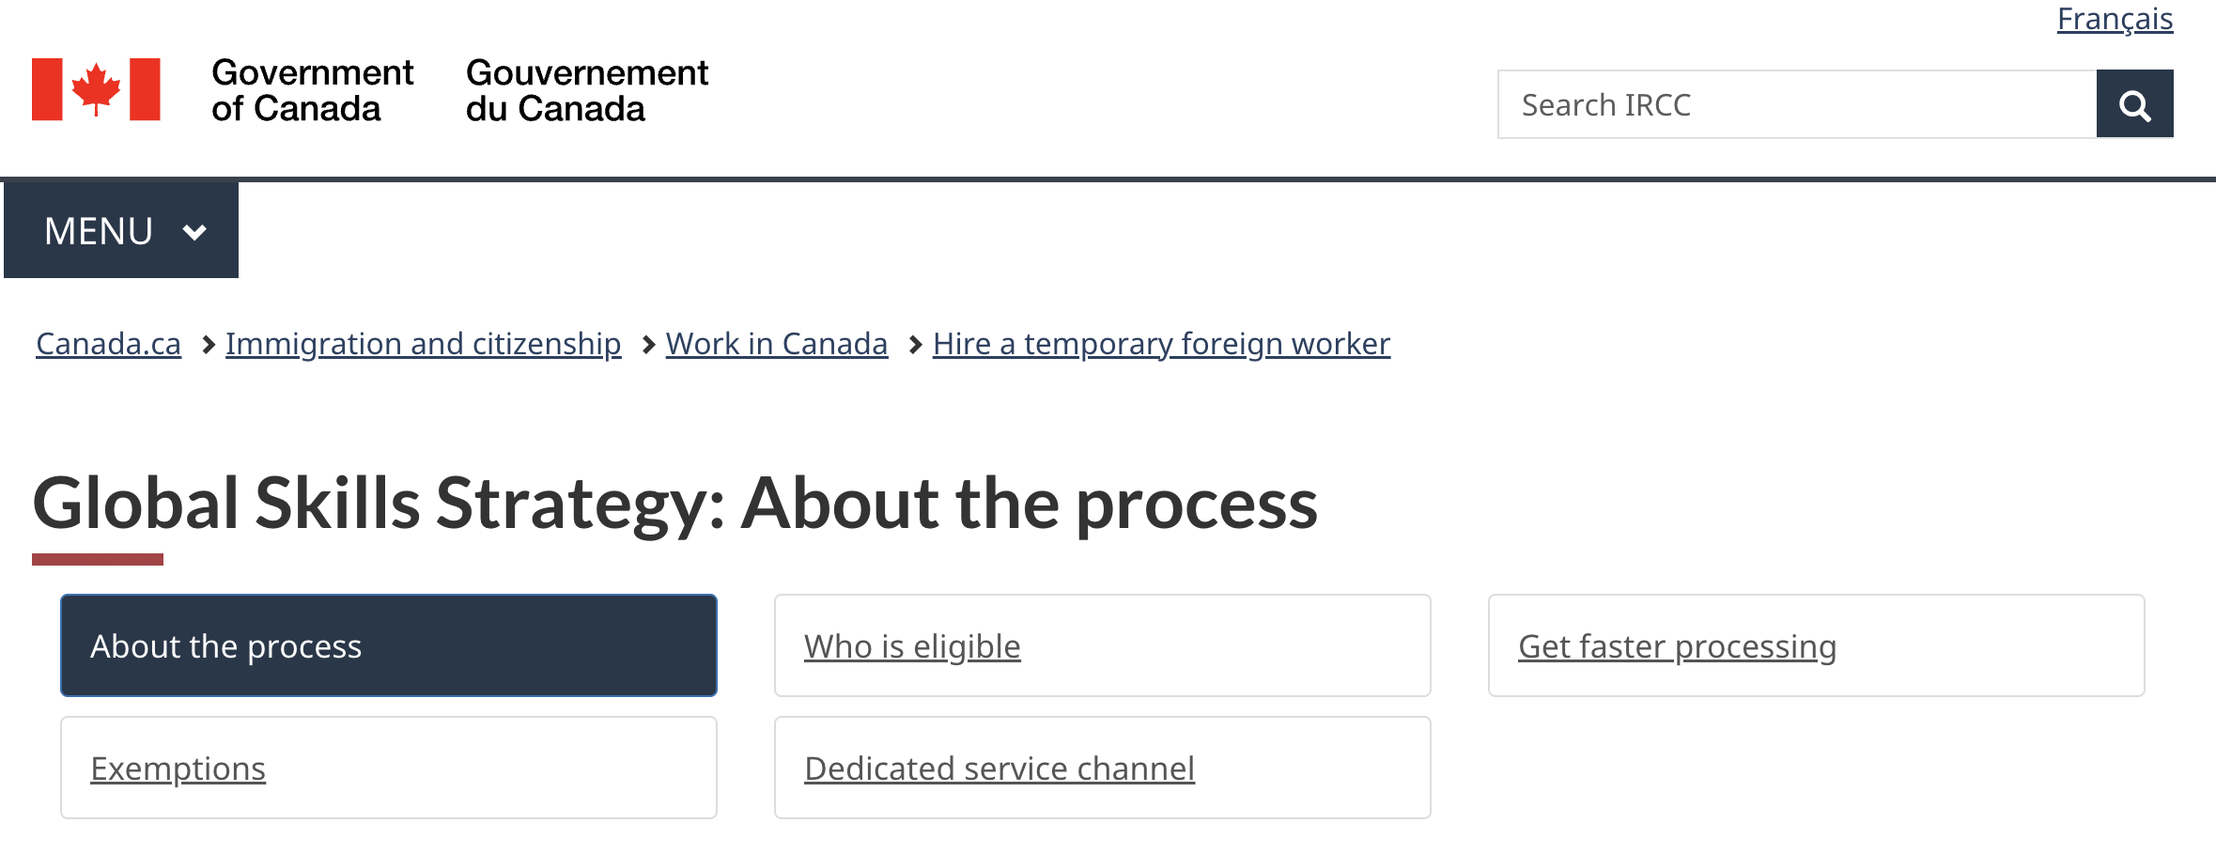
Task: Click breadcrumb chevron before Work in Canada
Action: pos(648,346)
